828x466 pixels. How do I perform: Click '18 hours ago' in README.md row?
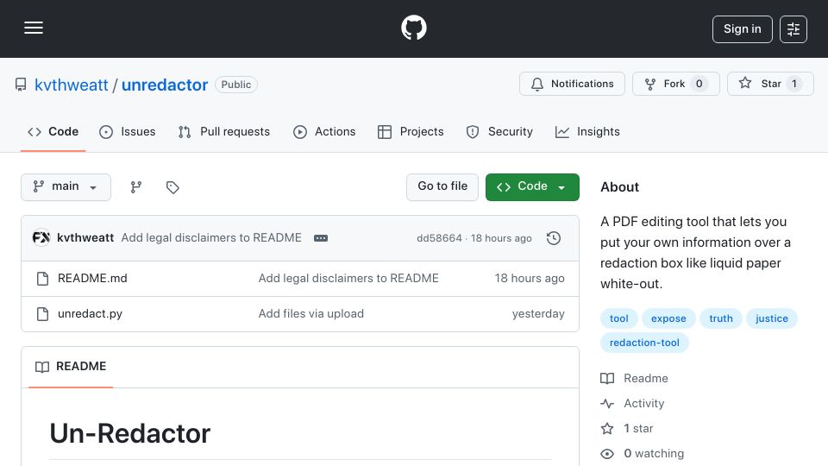(530, 279)
